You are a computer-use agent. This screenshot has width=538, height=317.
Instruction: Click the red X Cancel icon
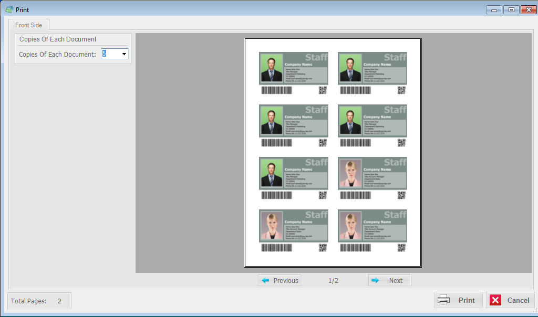click(495, 300)
